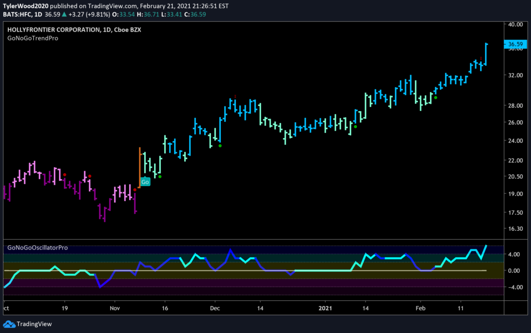531x333 pixels.
Task: Click the high value 36.71
Action: pos(151,15)
